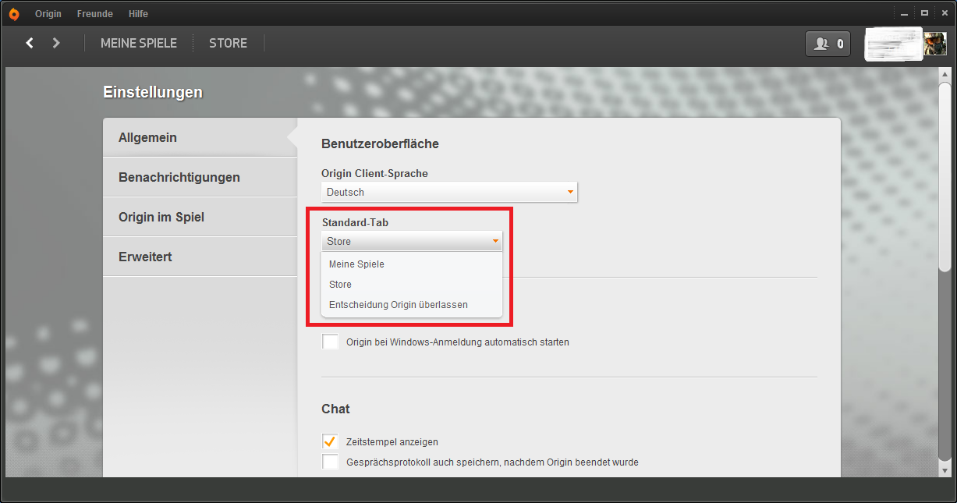This screenshot has height=503, width=957.
Task: Collapse the Standard-Tab dropdown
Action: pyautogui.click(x=412, y=241)
